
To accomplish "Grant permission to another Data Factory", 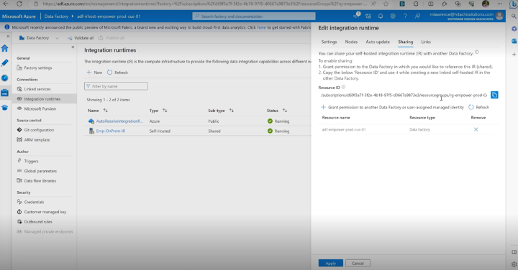I will tap(393, 107).
